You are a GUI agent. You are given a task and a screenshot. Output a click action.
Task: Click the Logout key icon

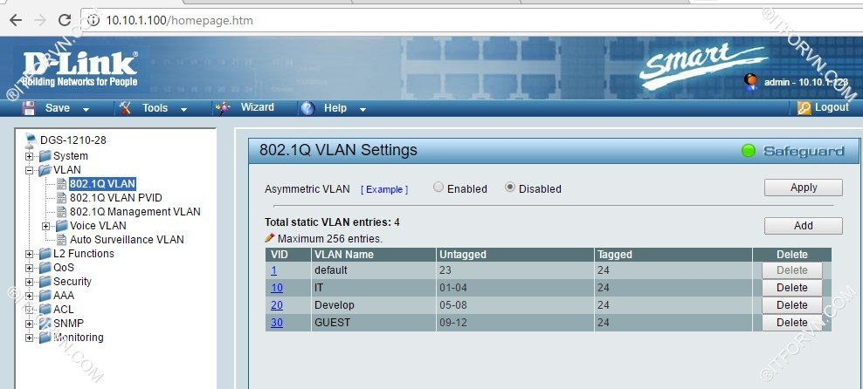804,108
